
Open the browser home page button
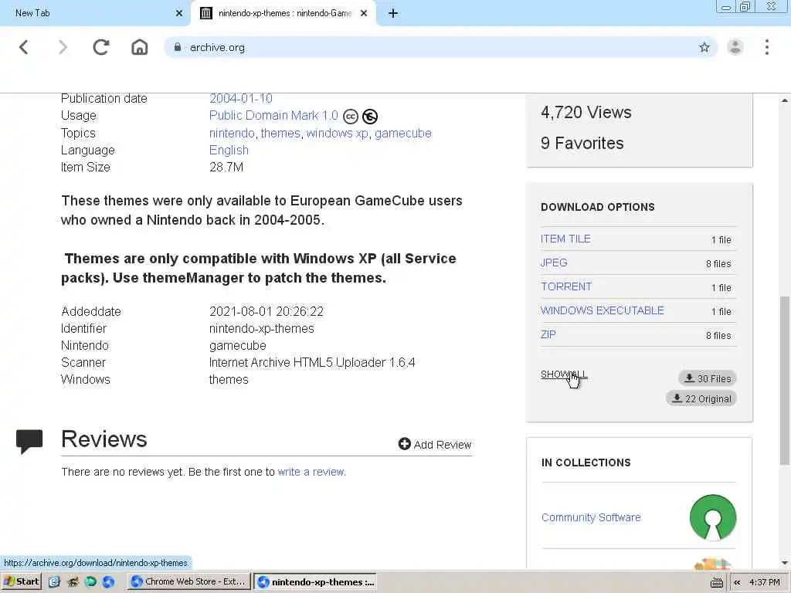tap(140, 47)
